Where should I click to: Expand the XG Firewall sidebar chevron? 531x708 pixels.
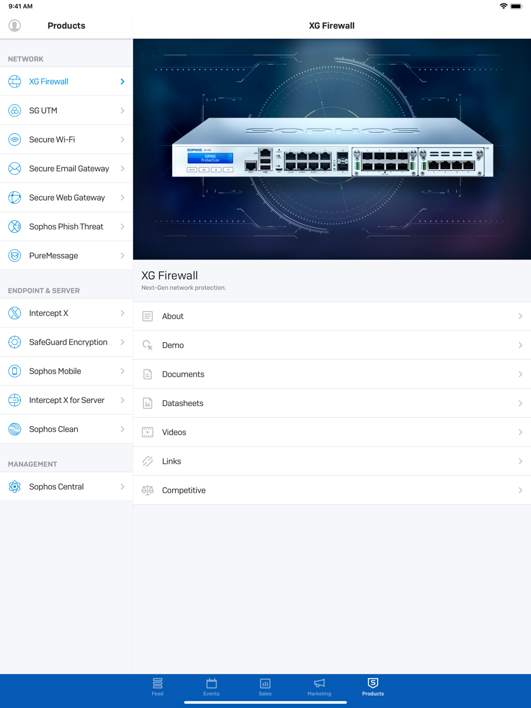pyautogui.click(x=123, y=81)
